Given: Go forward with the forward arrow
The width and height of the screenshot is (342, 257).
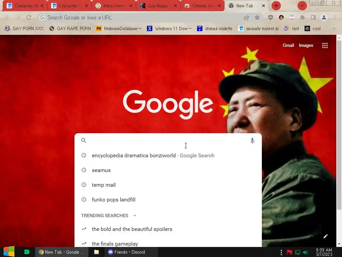Looking at the screenshot, I should click(x=18, y=17).
